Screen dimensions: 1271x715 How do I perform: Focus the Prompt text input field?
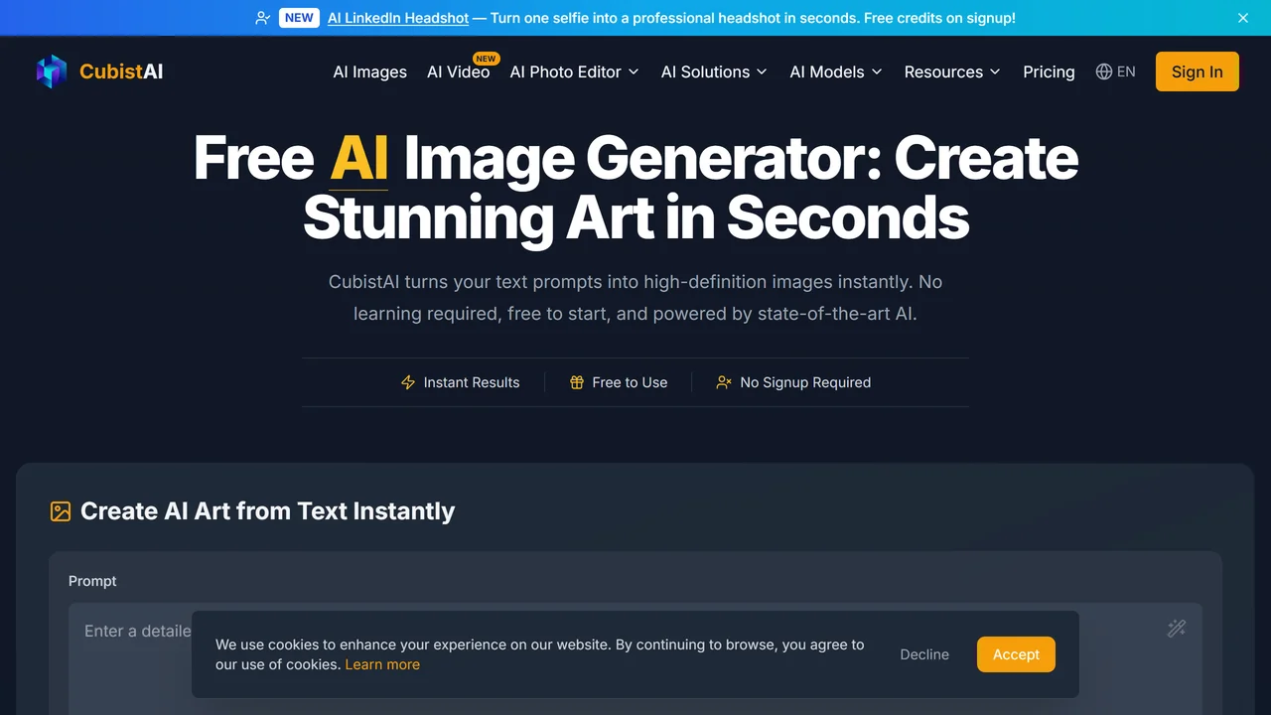(x=635, y=659)
